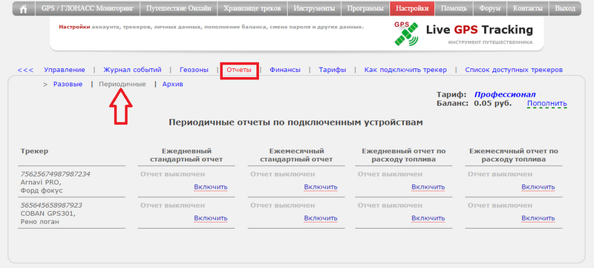Screen dimensions: 594x268
Task: Select the Настройки menu item
Action: point(412,9)
